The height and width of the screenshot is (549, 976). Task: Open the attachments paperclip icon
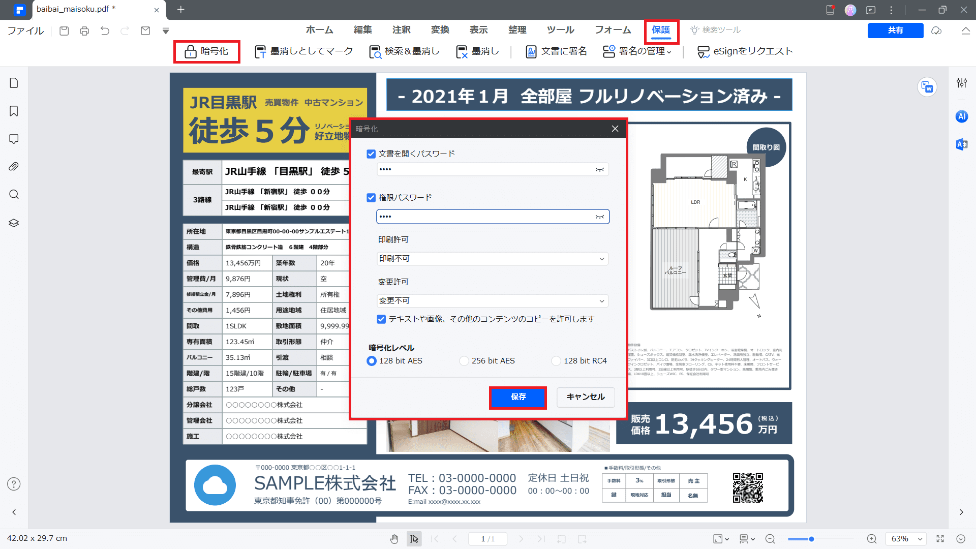(14, 167)
